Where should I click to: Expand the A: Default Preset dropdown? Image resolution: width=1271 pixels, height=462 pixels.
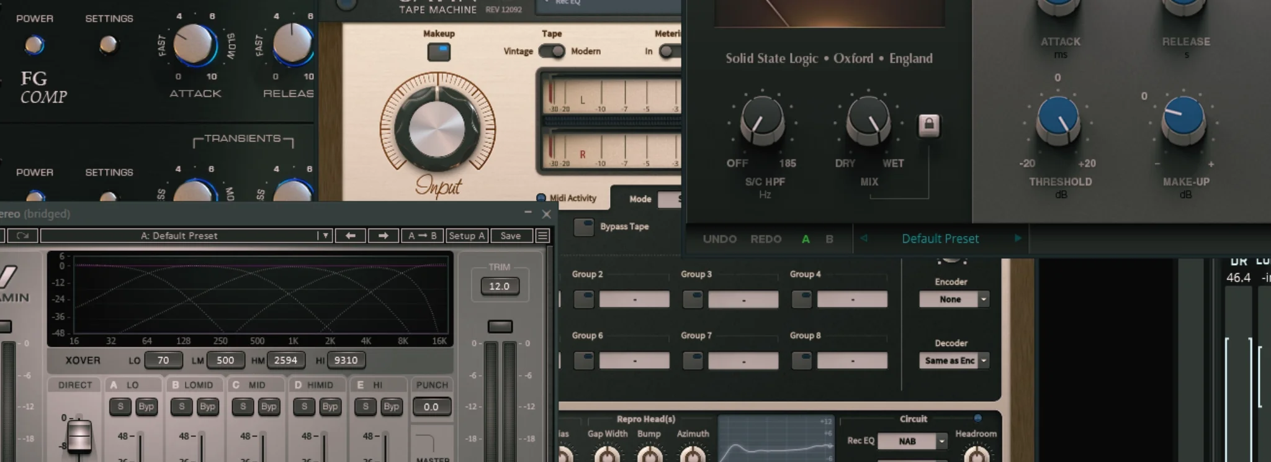324,236
